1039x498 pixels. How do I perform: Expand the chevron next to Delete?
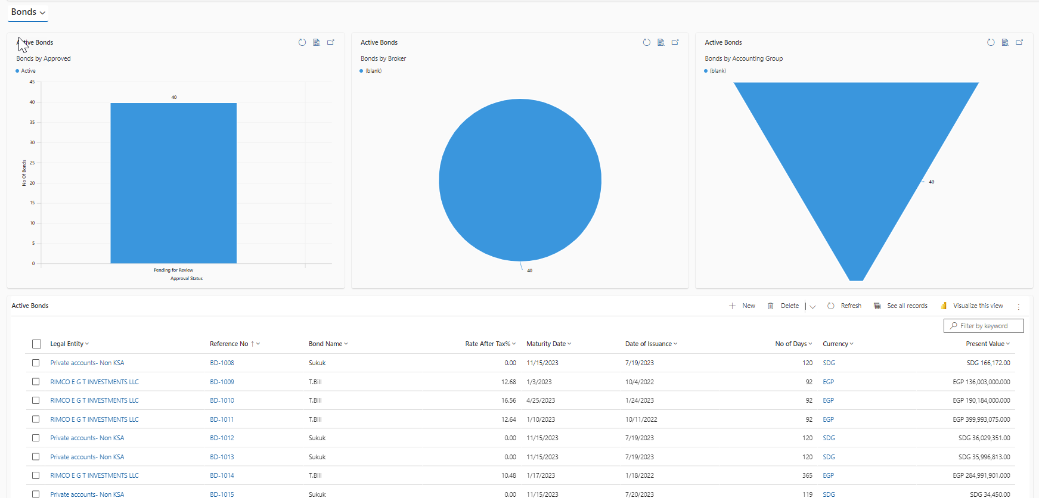click(x=812, y=307)
